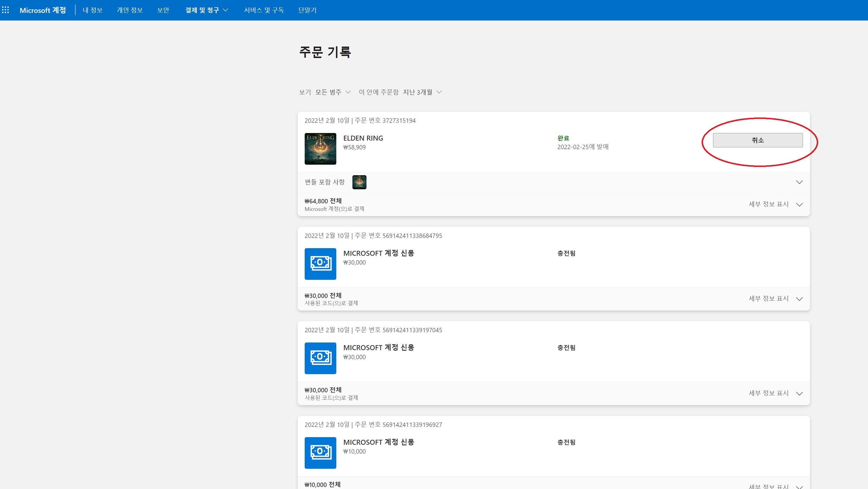
Task: Expand the 결제 및 청구 menu
Action: (207, 10)
